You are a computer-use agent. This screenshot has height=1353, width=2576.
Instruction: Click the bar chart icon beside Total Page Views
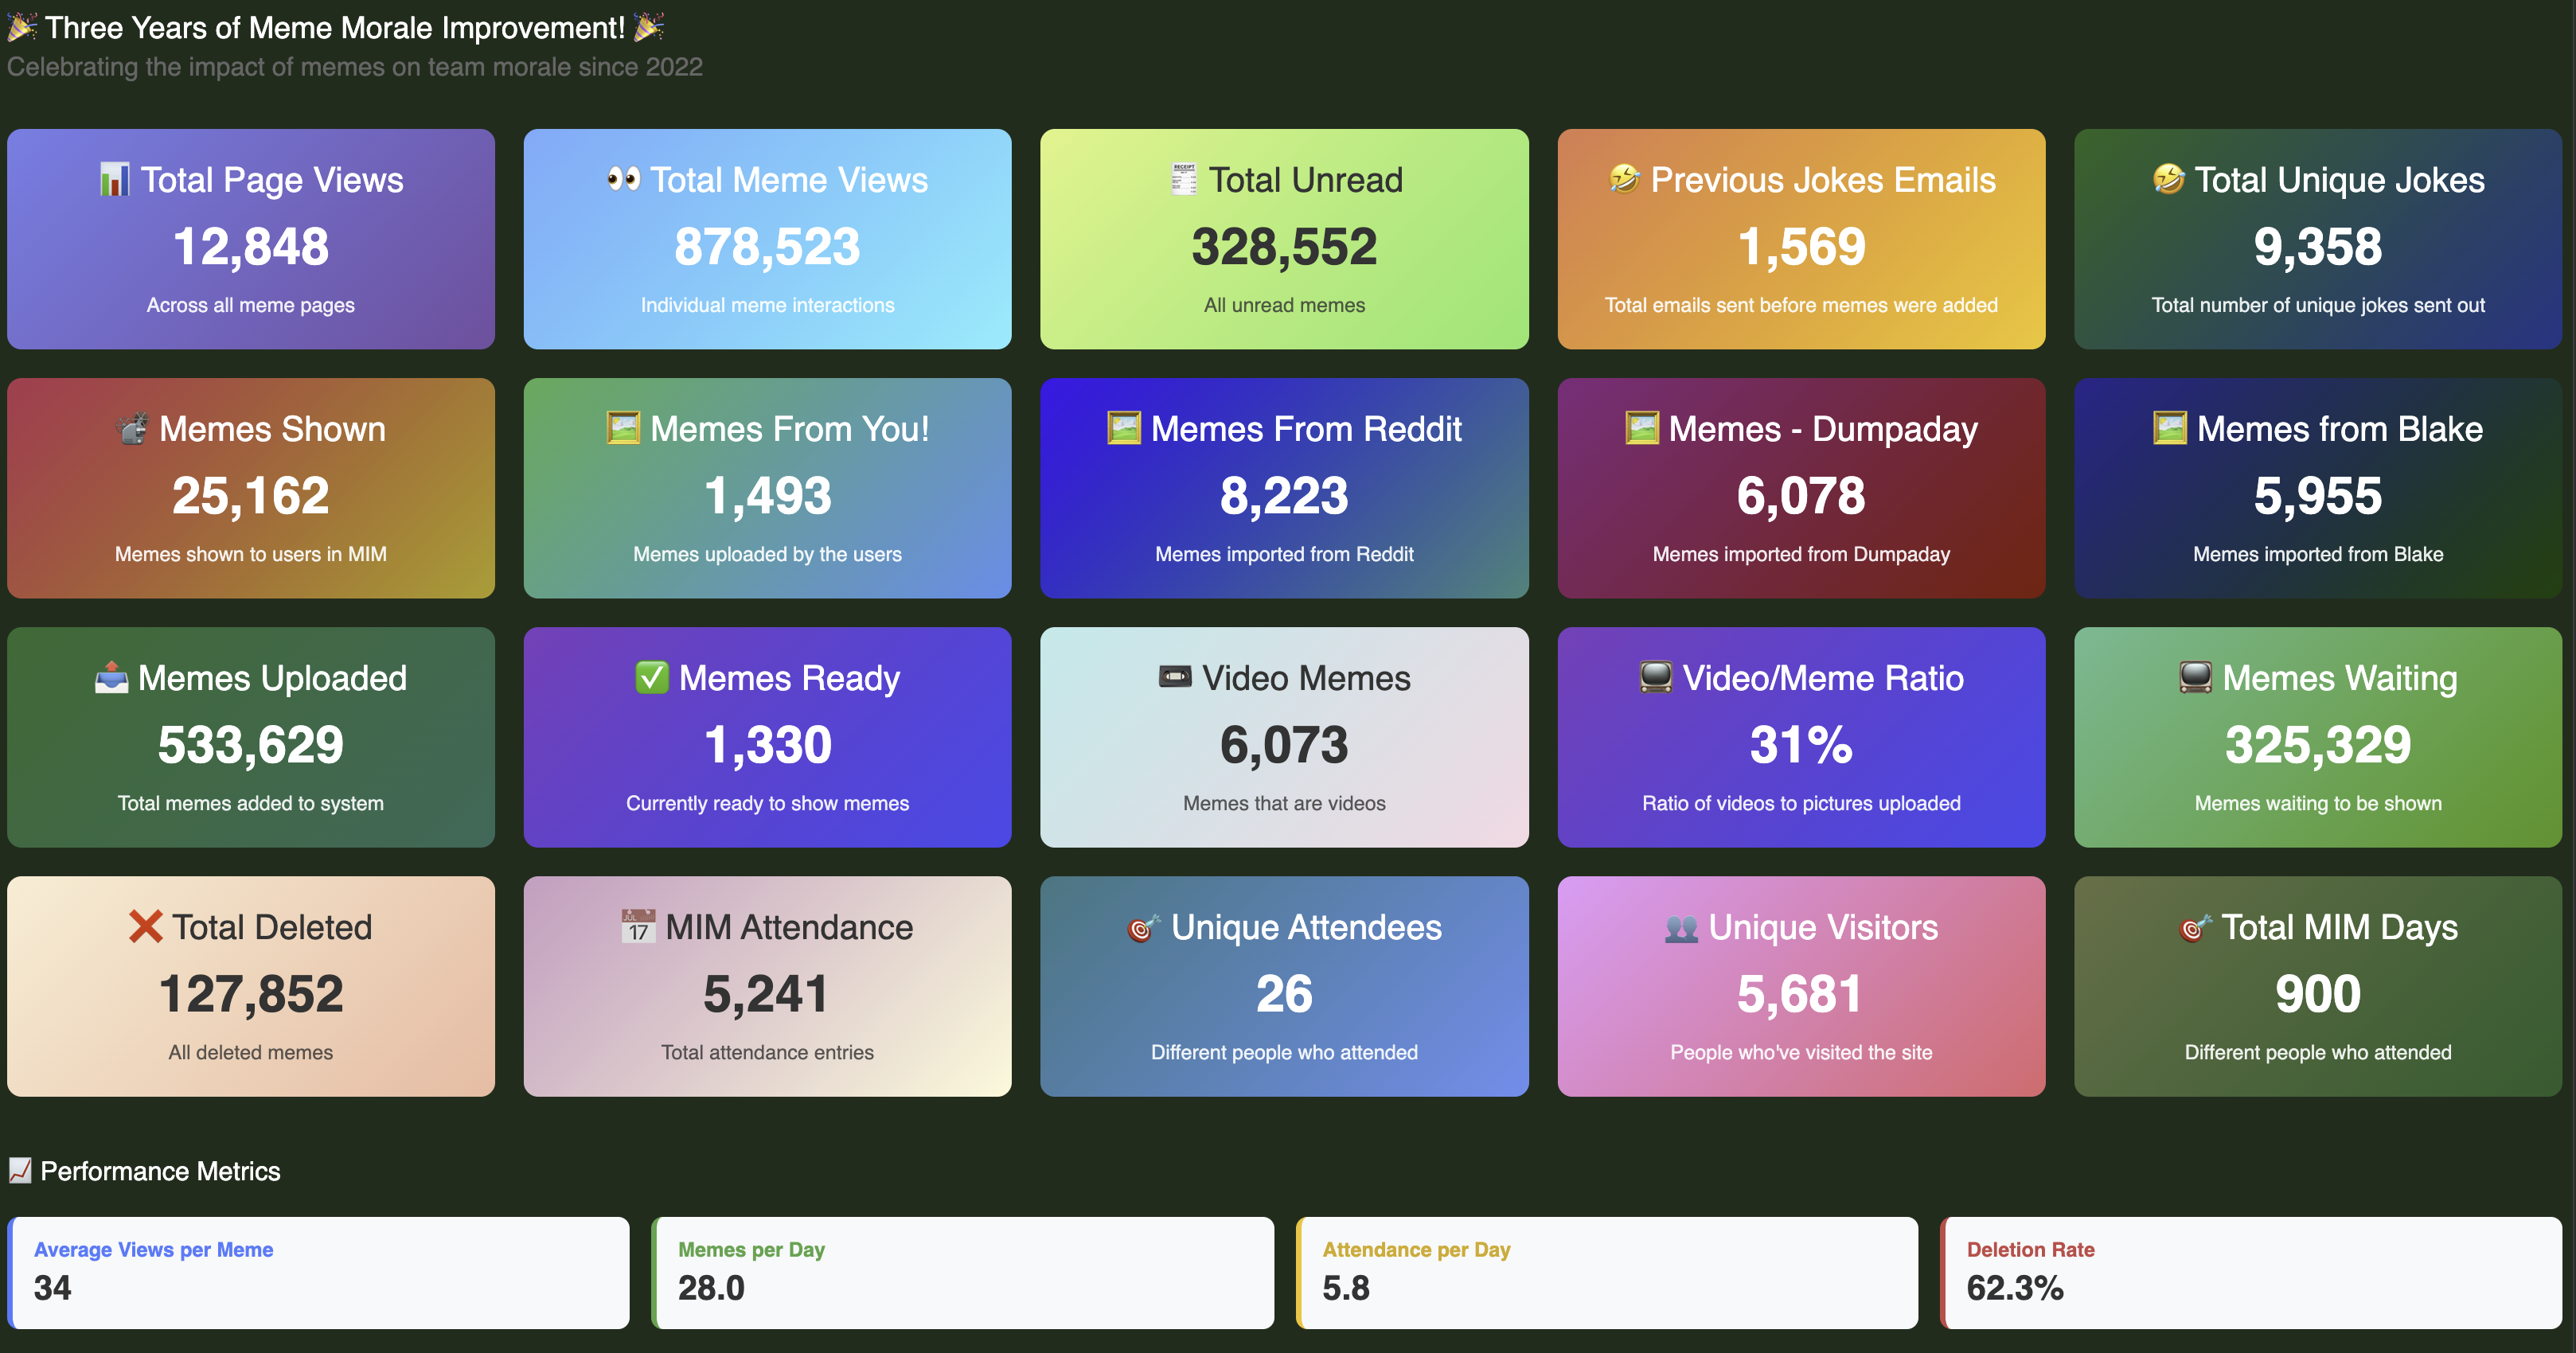[x=114, y=180]
